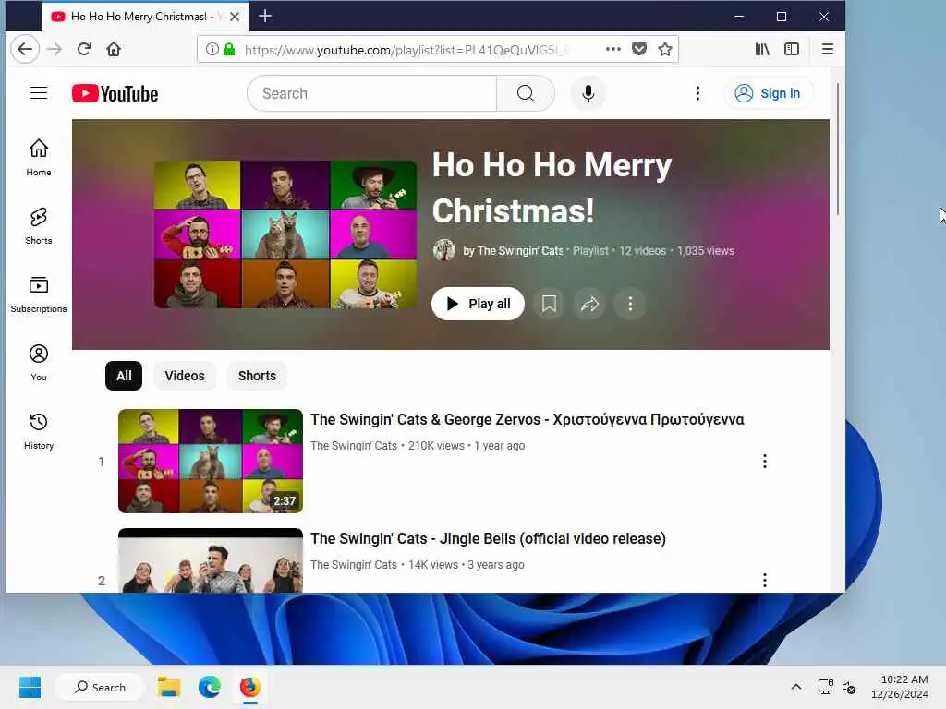Click the search magnifier button
946x709 pixels.
(526, 93)
